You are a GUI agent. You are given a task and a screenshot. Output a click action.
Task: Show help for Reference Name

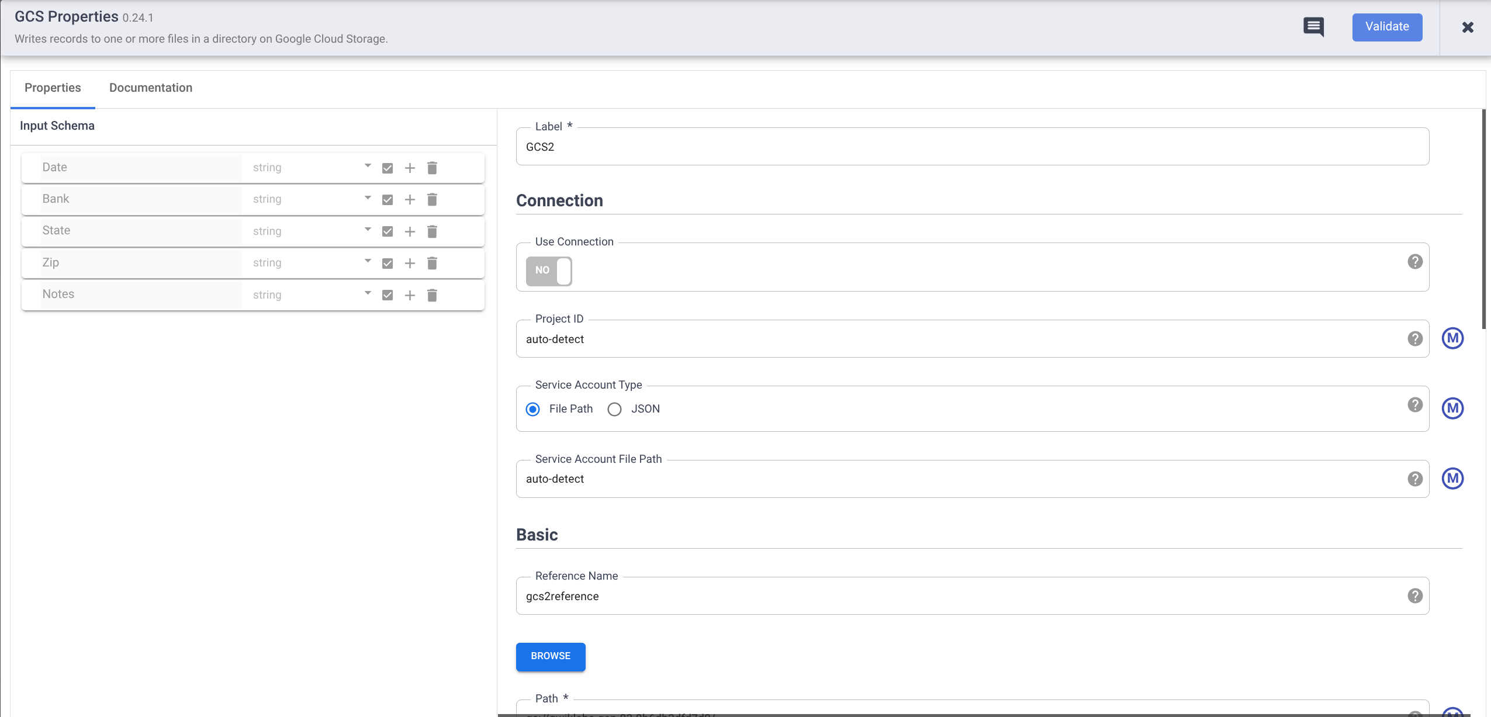click(x=1415, y=595)
